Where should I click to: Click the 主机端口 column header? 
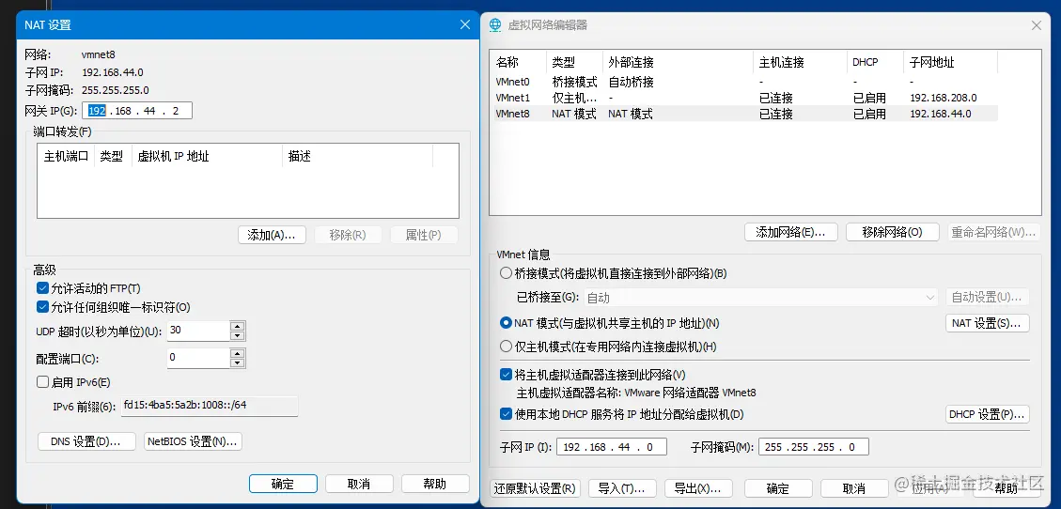point(67,156)
